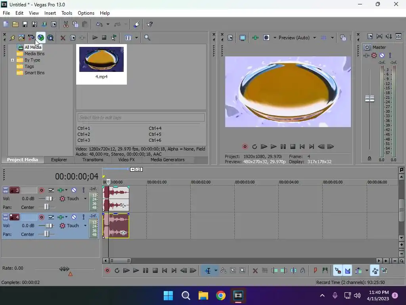This screenshot has height=305, width=406.
Task: Expand the By Type folder in media tree
Action: 12,60
